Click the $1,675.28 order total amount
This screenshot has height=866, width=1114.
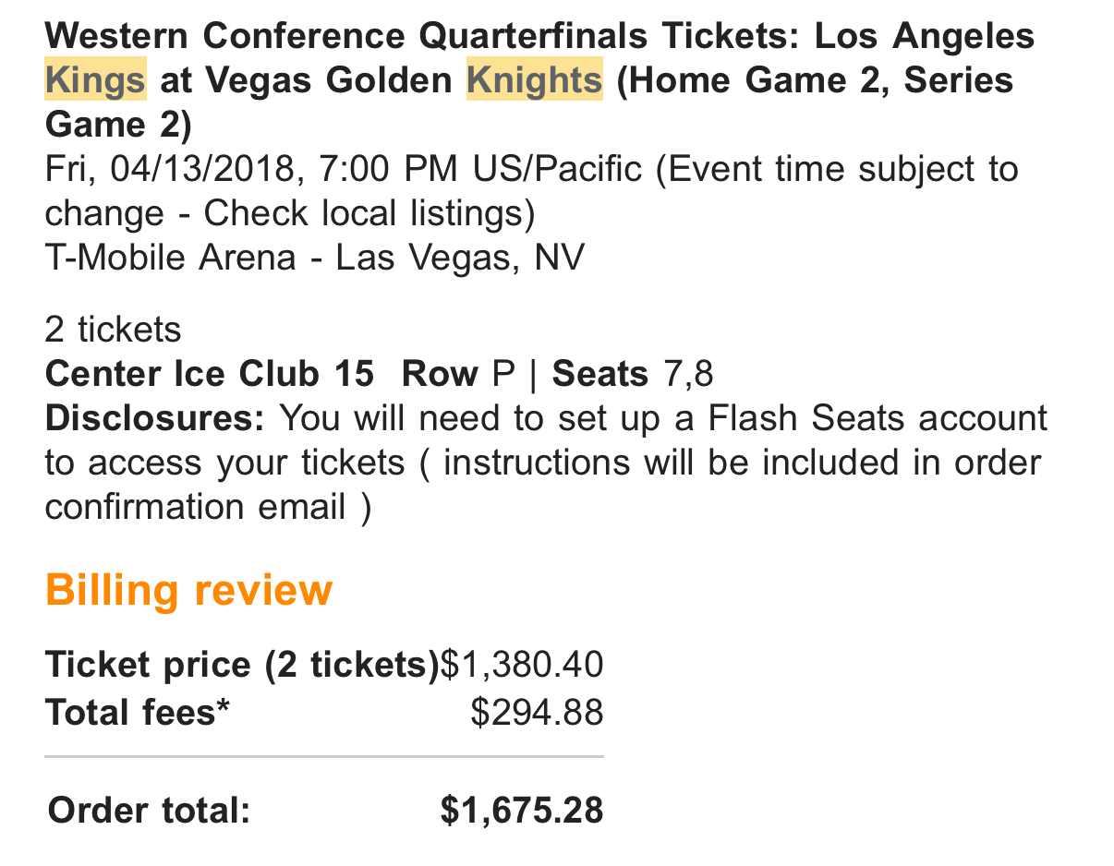pyautogui.click(x=522, y=811)
